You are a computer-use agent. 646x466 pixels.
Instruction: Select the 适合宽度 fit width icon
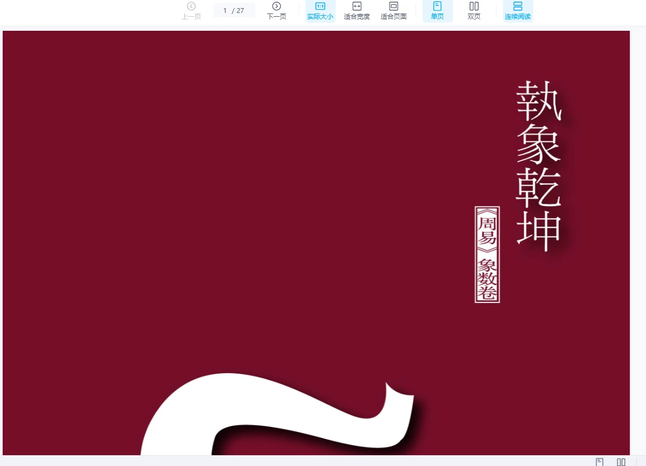point(357,6)
